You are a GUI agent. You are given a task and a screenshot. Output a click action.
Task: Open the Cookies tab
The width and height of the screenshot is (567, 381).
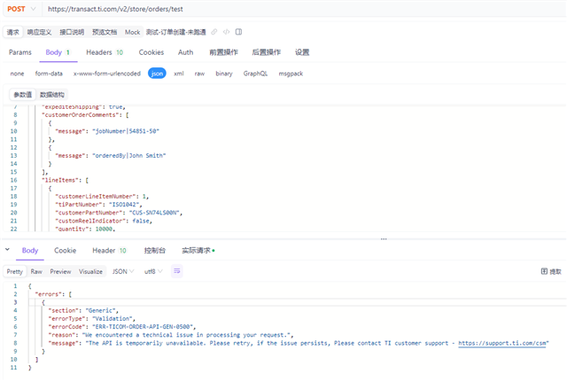151,52
